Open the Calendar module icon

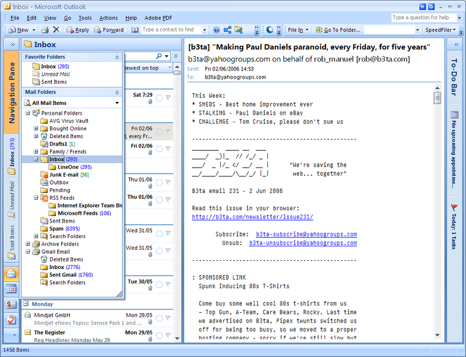pyautogui.click(x=11, y=289)
